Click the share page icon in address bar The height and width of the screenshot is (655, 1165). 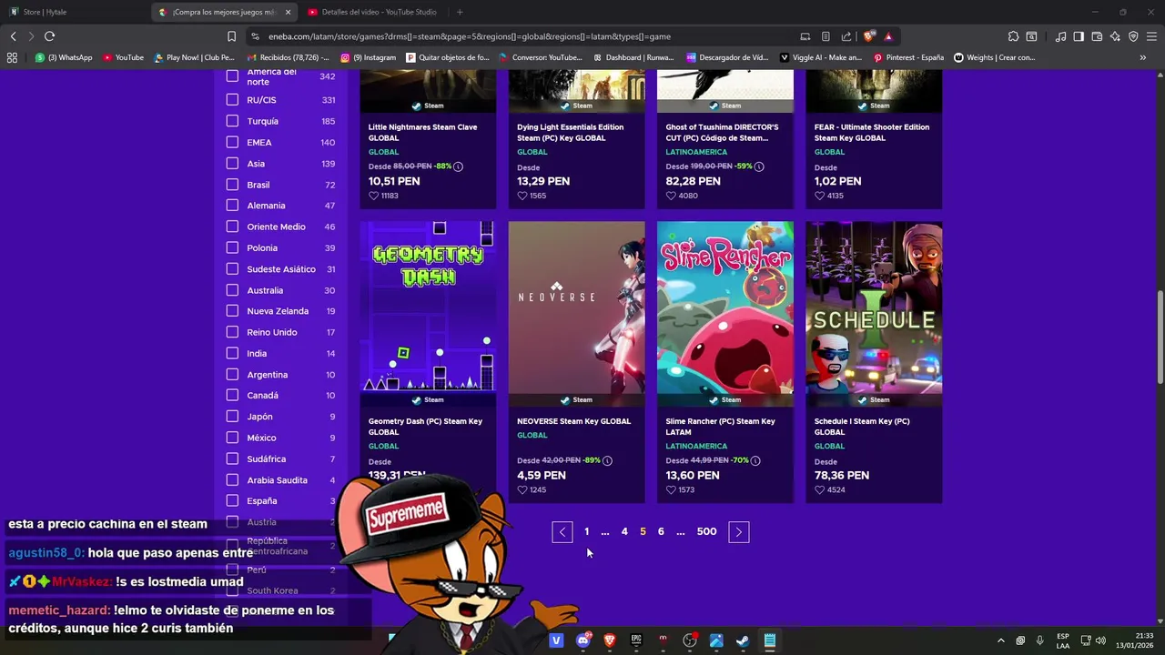[846, 36]
